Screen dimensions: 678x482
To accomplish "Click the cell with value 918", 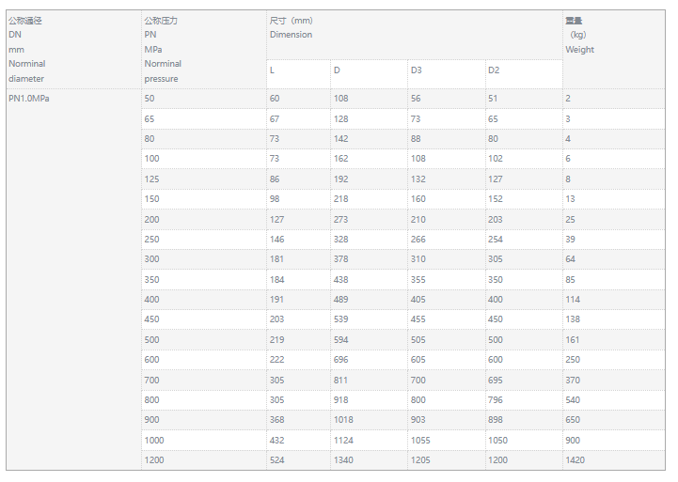I will 341,400.
